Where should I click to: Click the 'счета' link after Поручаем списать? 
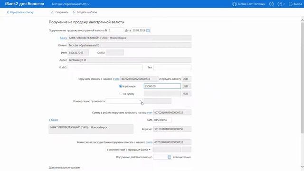116,79
